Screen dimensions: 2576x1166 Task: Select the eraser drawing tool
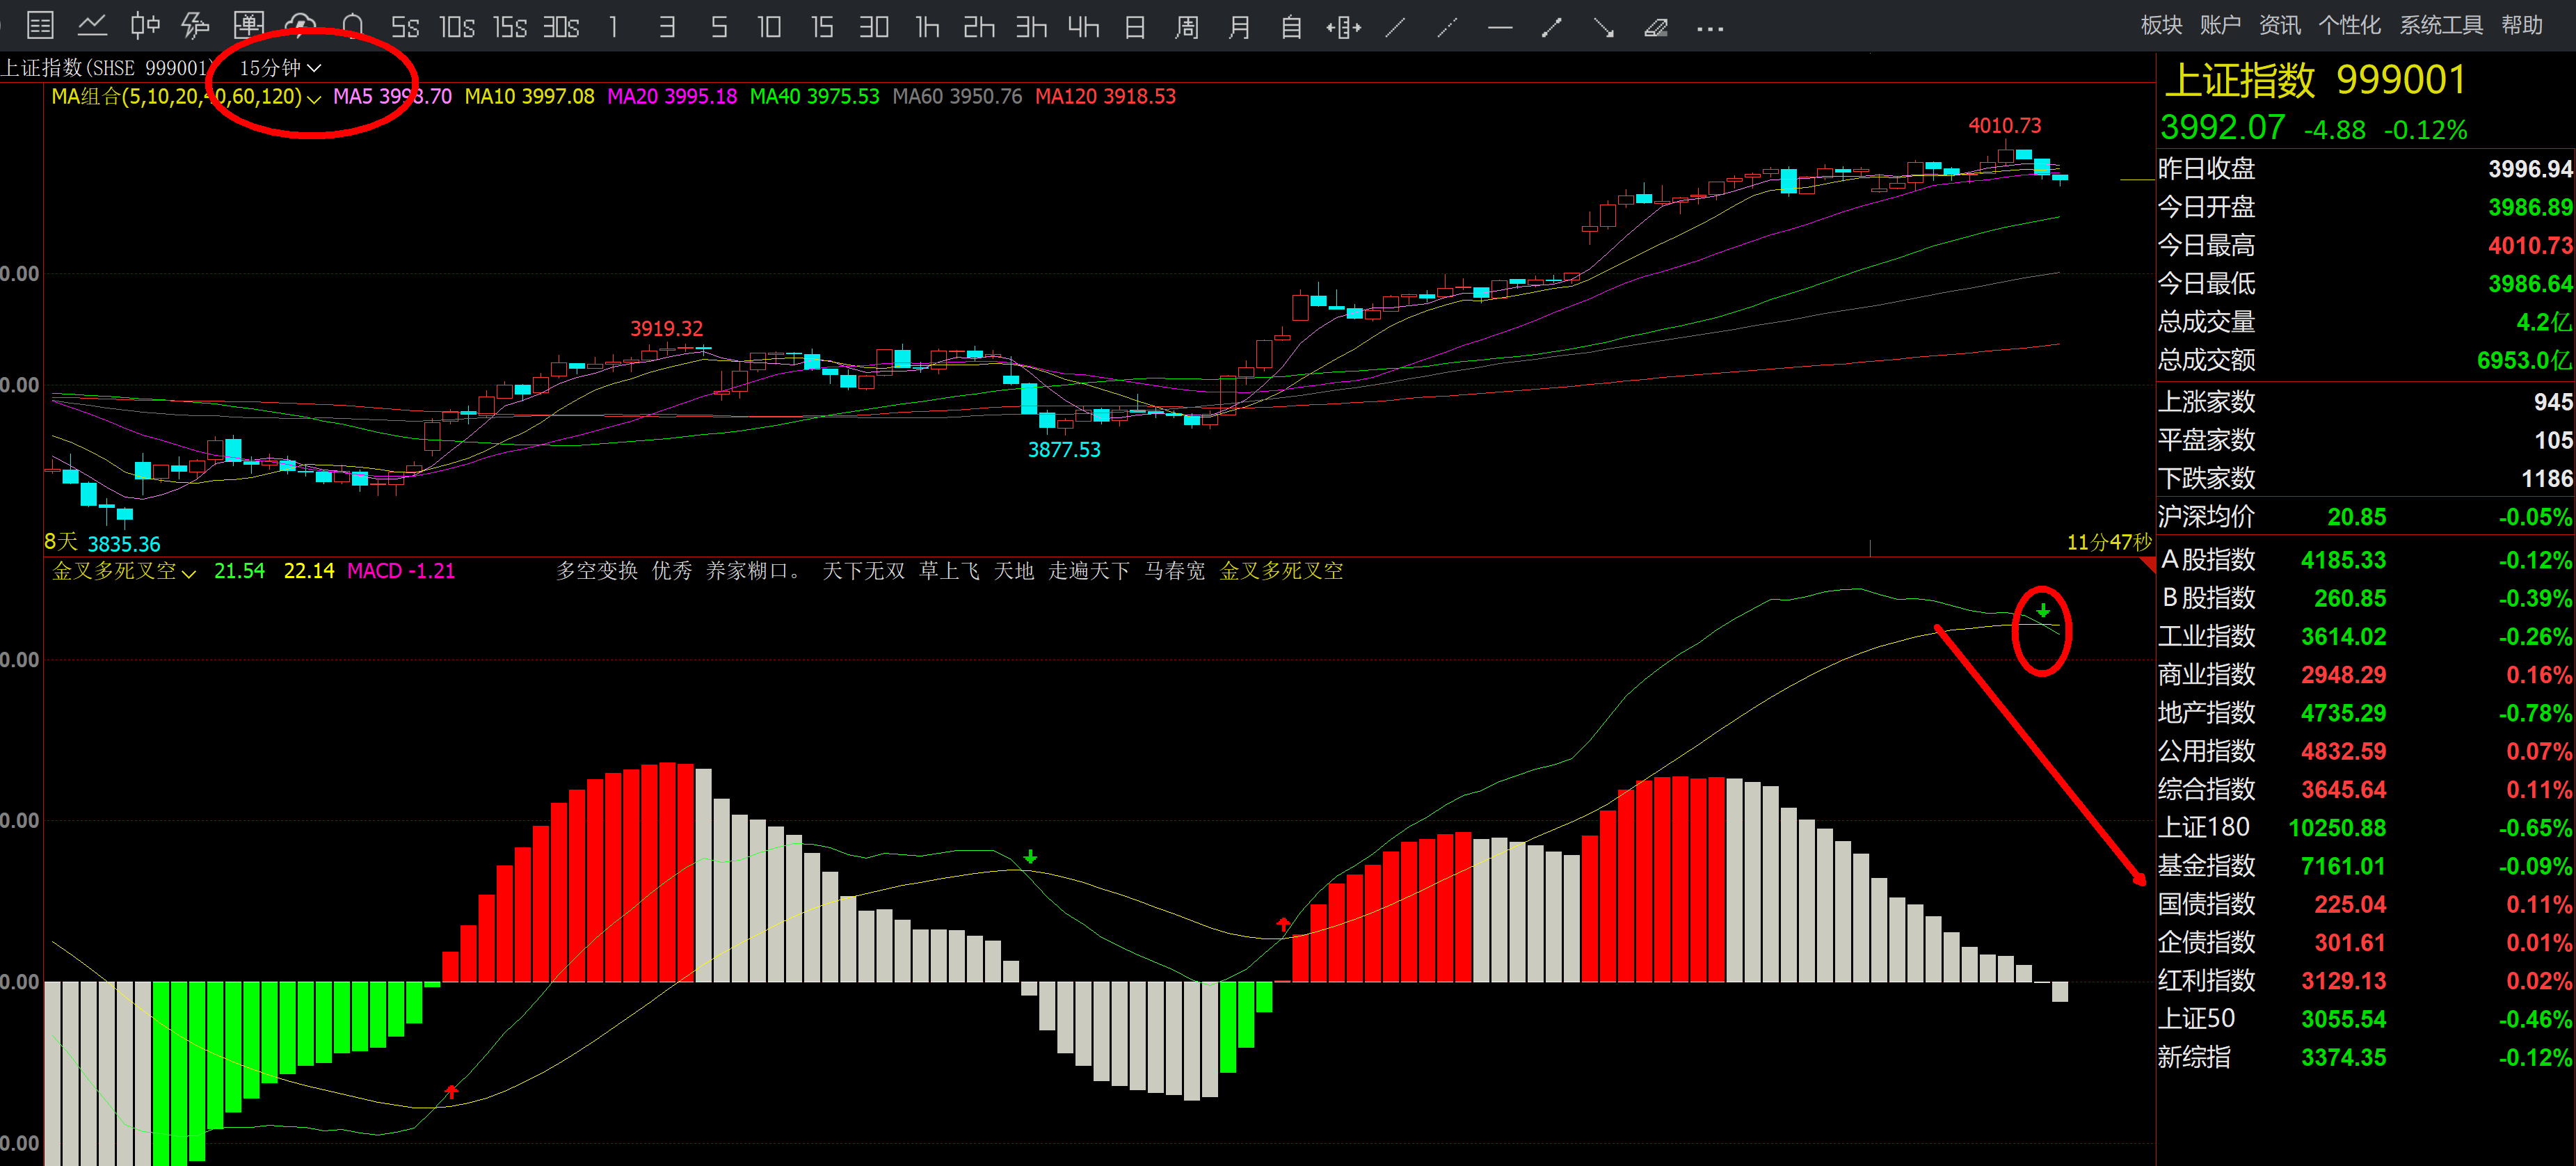pyautogui.click(x=1656, y=27)
